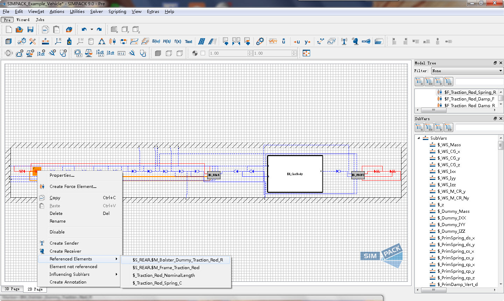Open the Extras menu

pos(153,12)
